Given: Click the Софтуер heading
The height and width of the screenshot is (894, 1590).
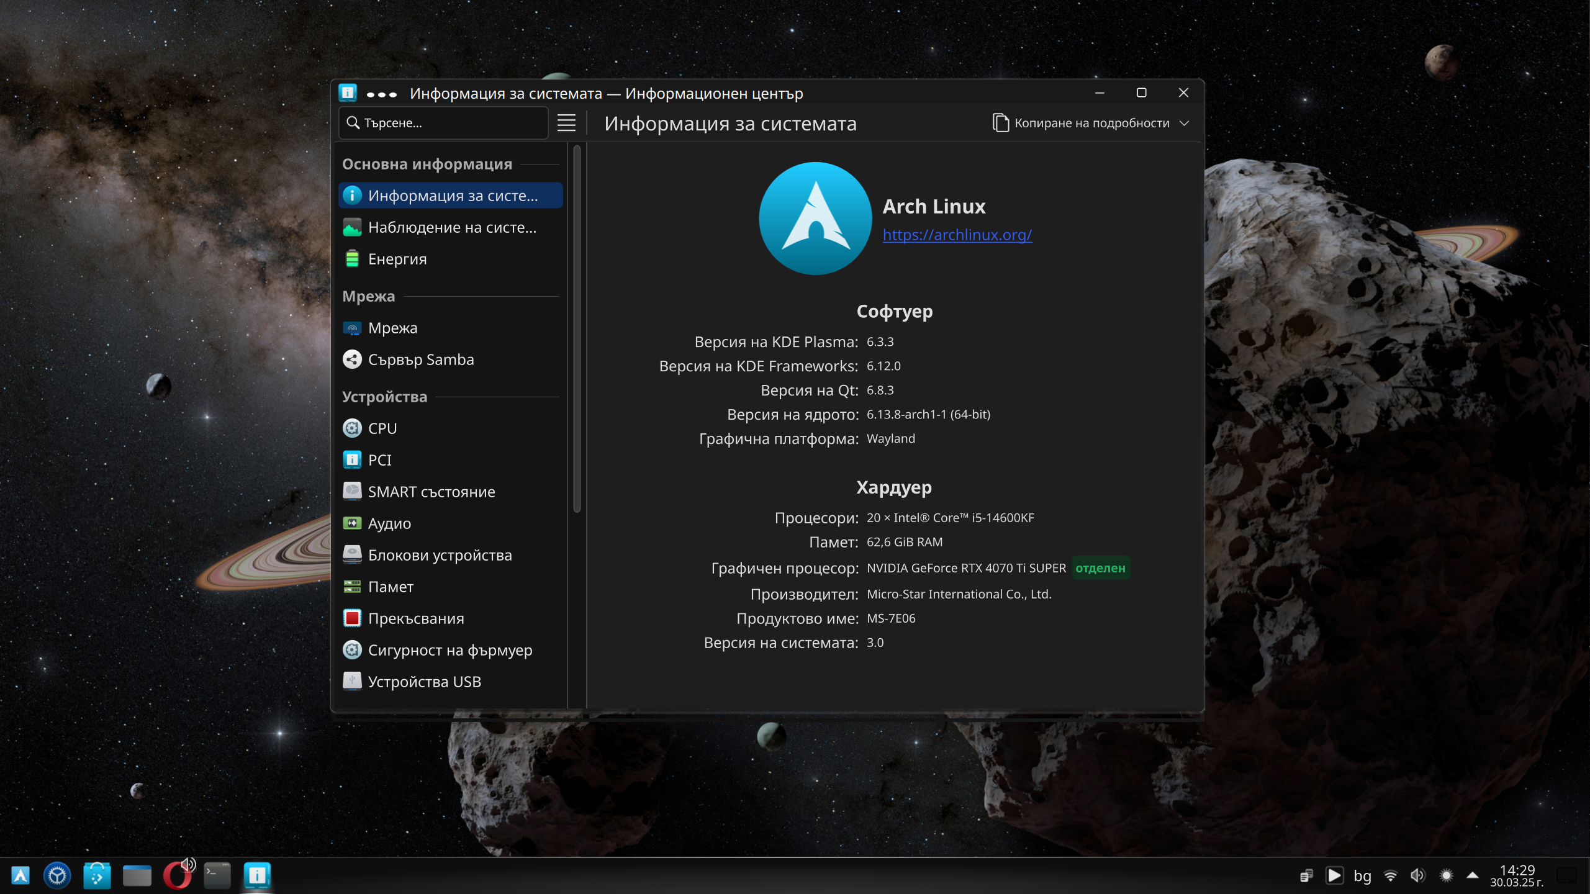Looking at the screenshot, I should tap(895, 311).
